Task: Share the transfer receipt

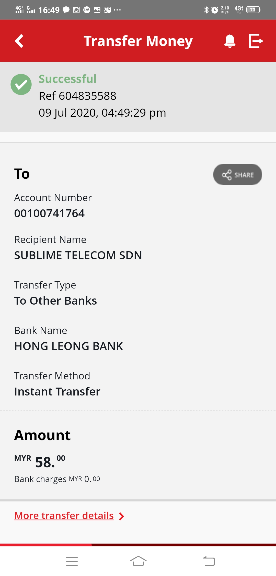Action: coord(238,175)
